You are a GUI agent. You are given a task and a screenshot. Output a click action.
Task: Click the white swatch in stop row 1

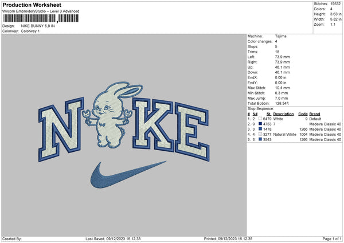click(x=260, y=119)
